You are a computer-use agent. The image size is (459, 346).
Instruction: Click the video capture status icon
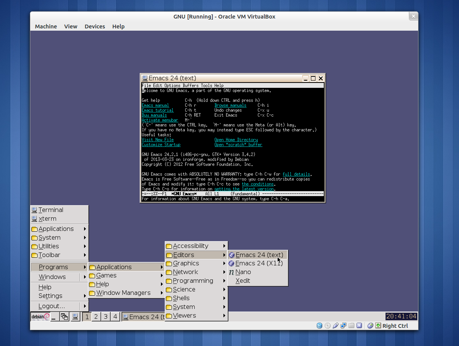359,326
